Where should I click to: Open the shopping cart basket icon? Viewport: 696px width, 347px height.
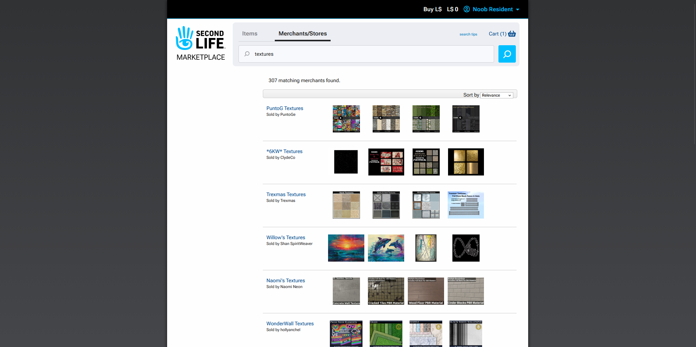[512, 34]
